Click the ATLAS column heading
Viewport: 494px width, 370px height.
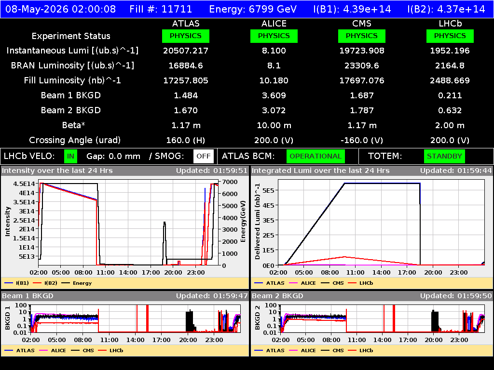pyautogui.click(x=186, y=24)
